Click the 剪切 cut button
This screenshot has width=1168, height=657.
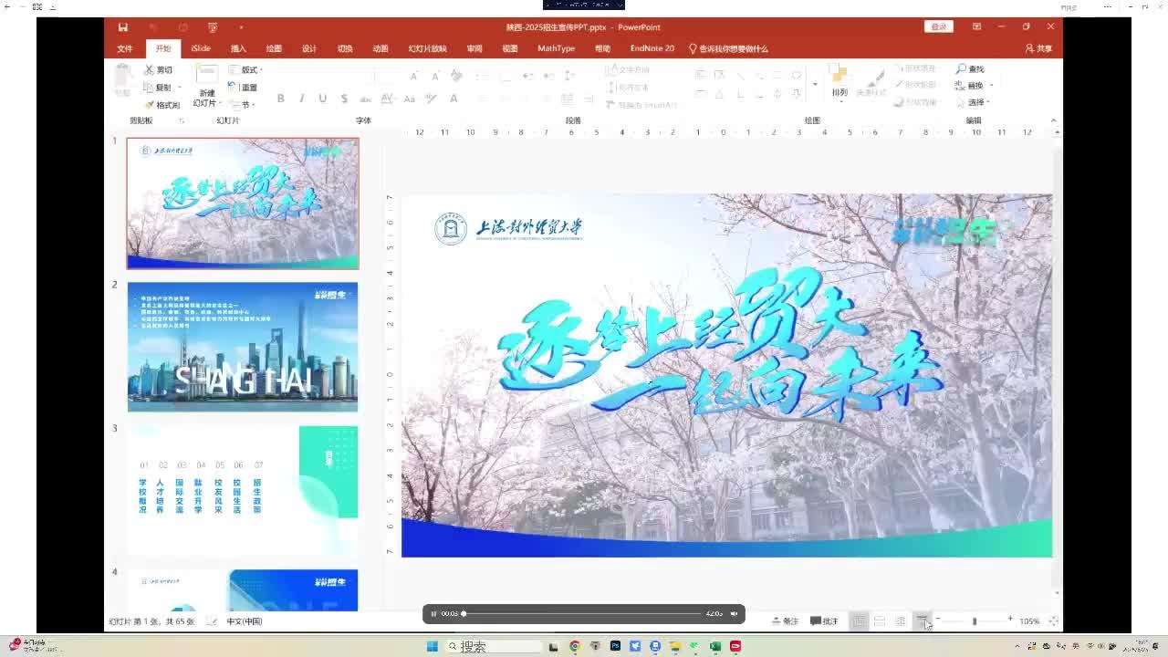(158, 69)
